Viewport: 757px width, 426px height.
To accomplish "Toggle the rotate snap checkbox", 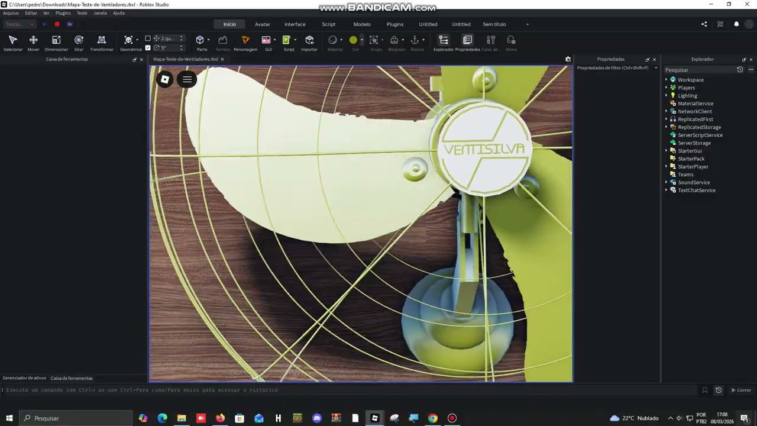I will pyautogui.click(x=148, y=47).
